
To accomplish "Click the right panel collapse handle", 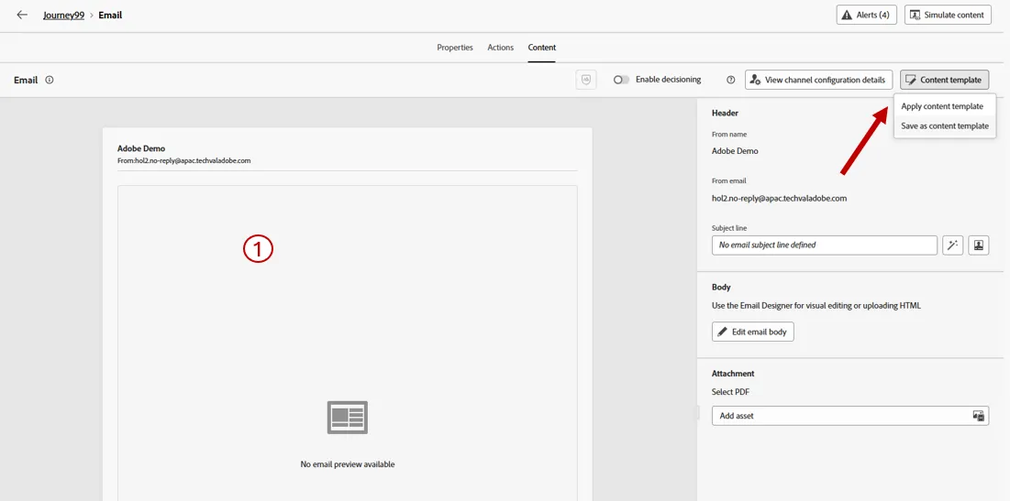I will tap(697, 412).
